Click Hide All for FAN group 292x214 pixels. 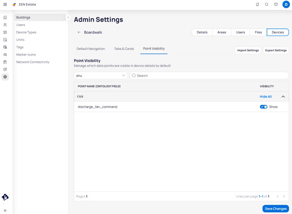point(265,96)
